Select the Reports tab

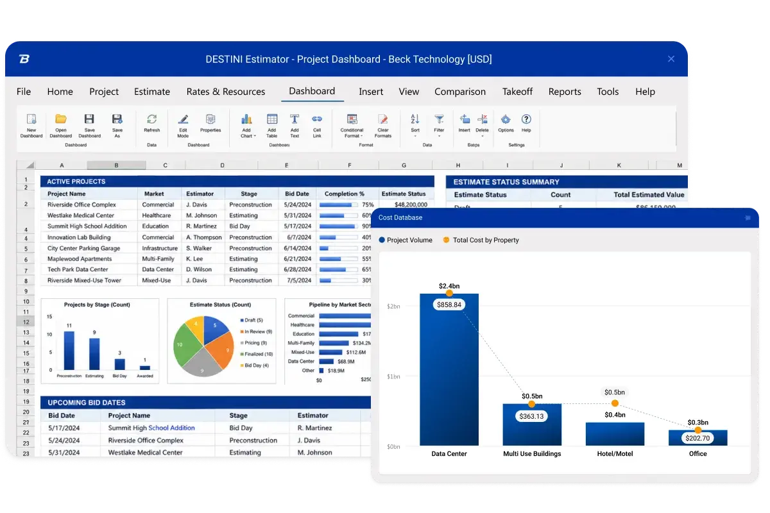(x=565, y=92)
